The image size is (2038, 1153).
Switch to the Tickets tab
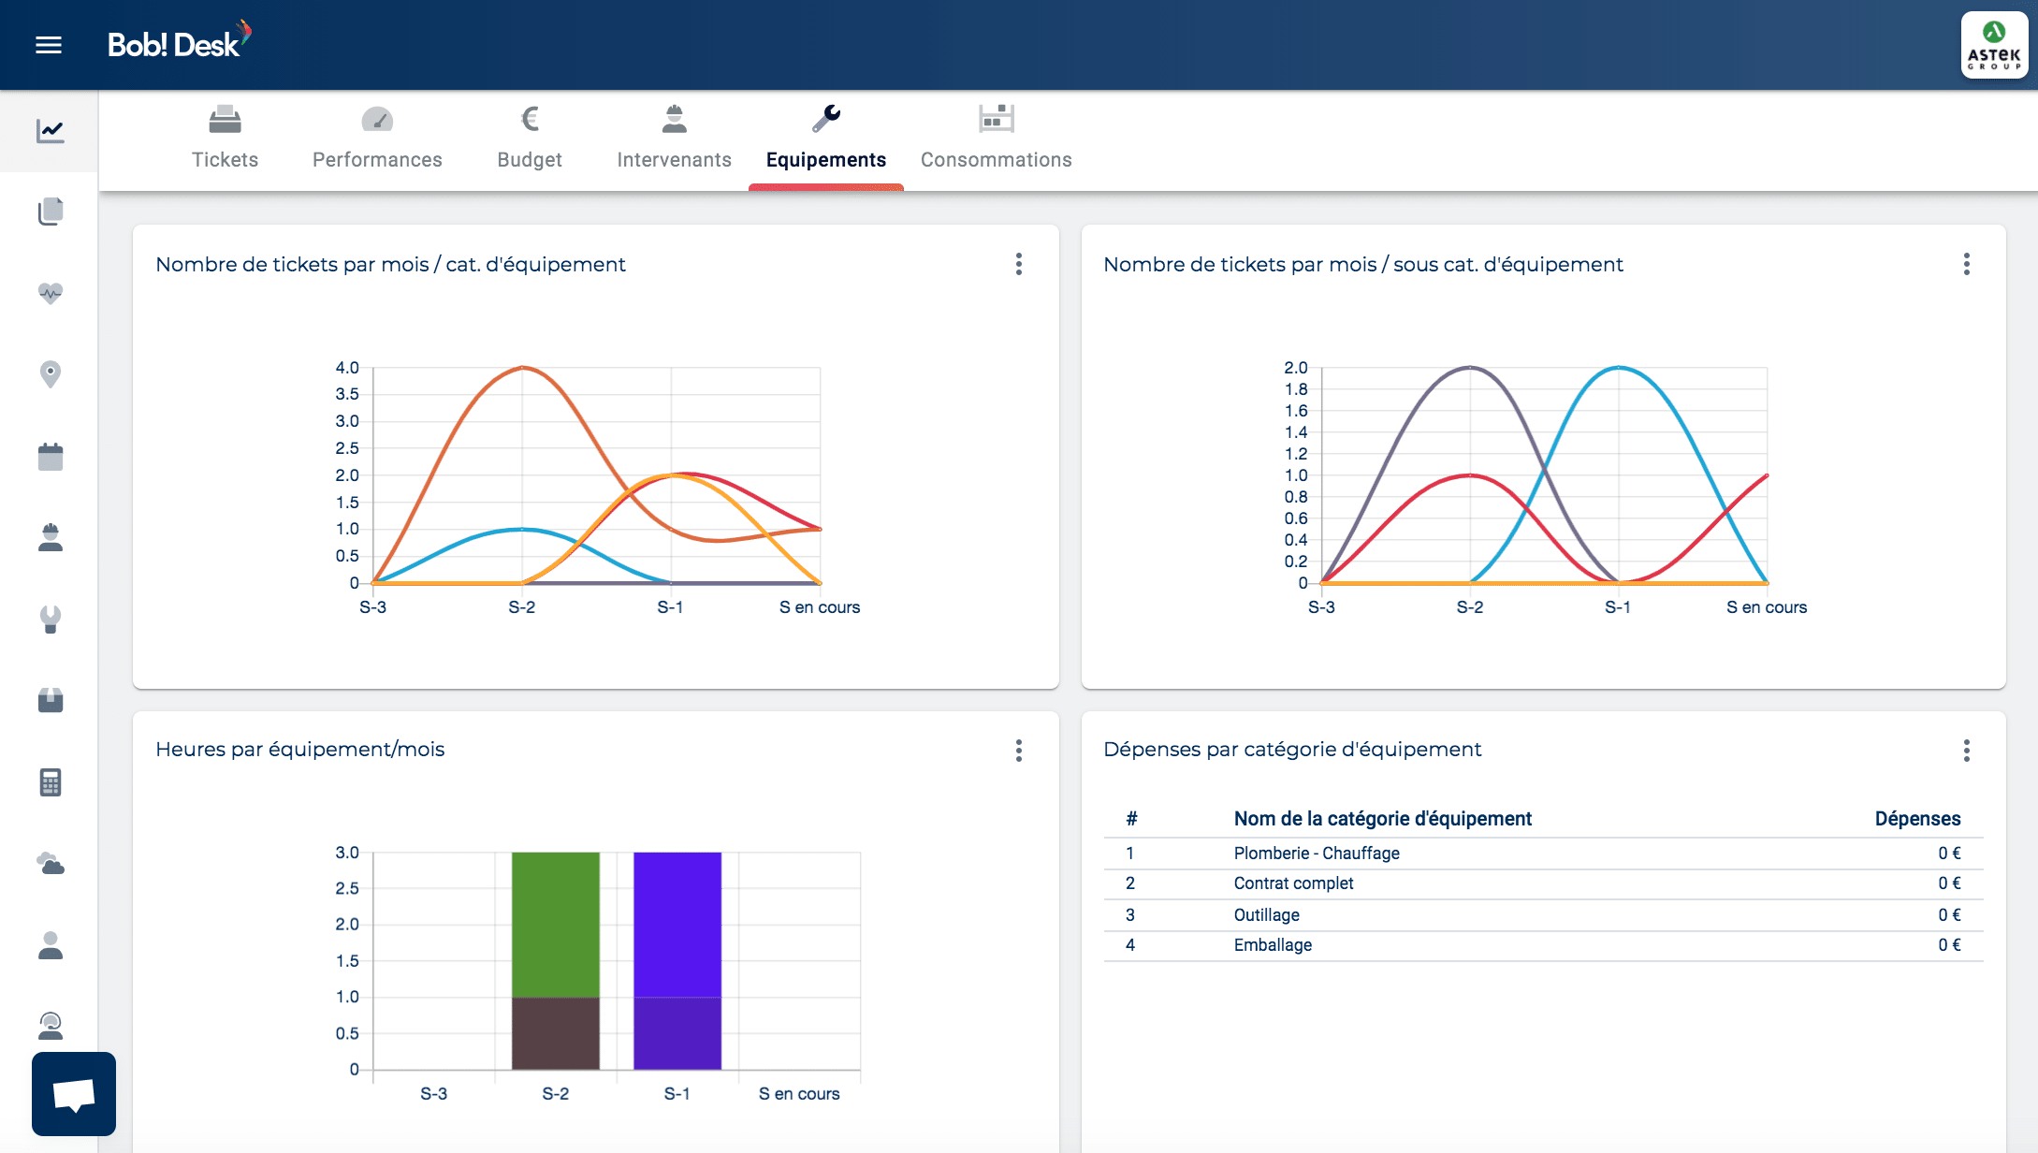click(x=225, y=141)
